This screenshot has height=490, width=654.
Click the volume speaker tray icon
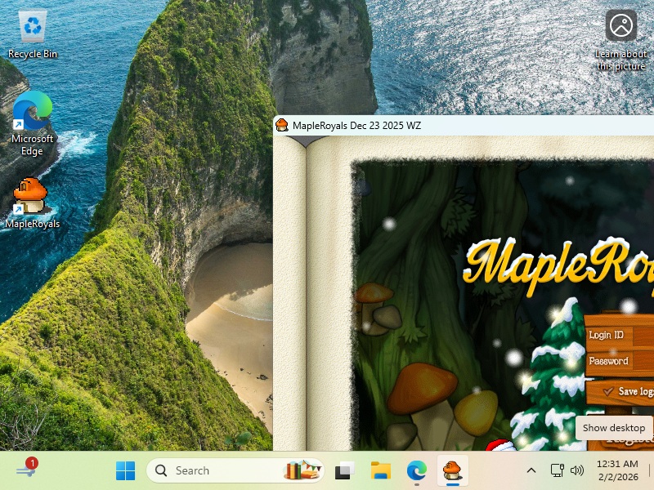577,470
